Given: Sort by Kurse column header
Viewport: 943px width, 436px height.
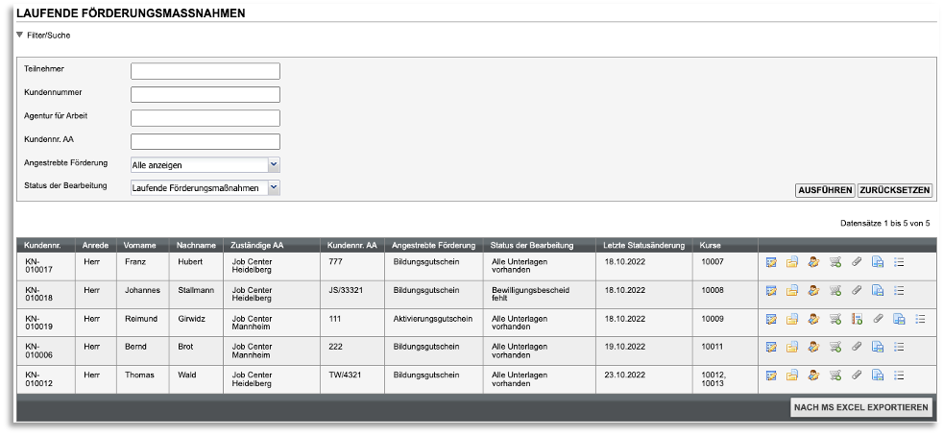Looking at the screenshot, I should 711,245.
